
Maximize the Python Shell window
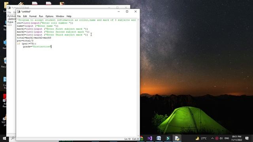(x=117, y=7)
